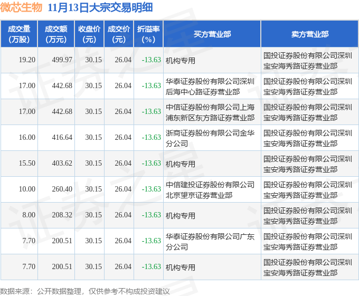Image resolution: width=359 pixels, height=296 pixels.
Task: Select the 成交额(万元) column header
Action: point(56,34)
